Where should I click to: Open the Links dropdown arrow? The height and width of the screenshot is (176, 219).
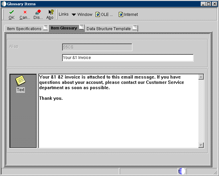click(x=74, y=15)
